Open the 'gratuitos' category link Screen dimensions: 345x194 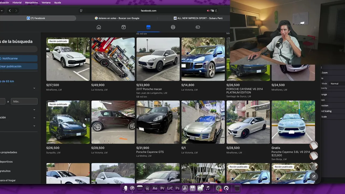5,171
